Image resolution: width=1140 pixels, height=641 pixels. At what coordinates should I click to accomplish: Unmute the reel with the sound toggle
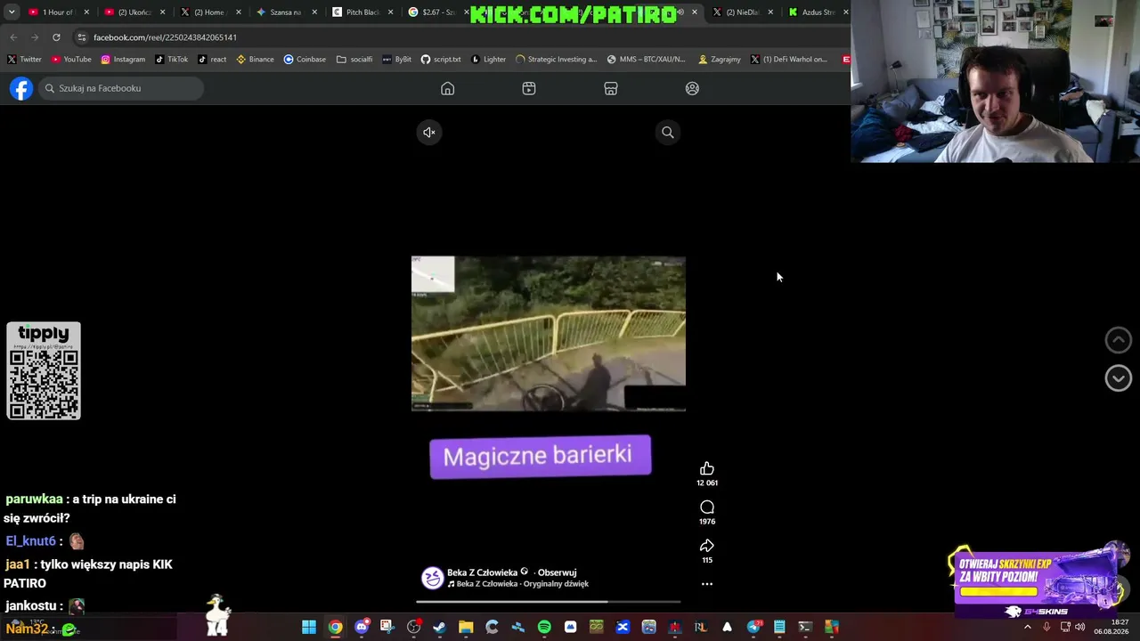pos(428,133)
